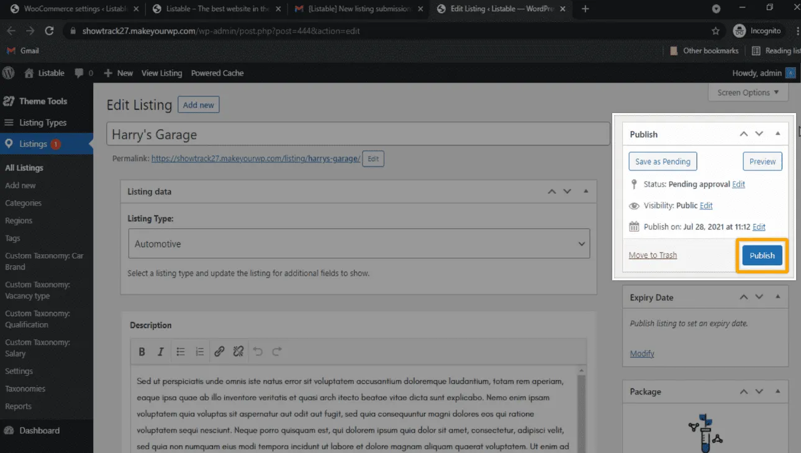Insert a numbered list in editor
The width and height of the screenshot is (801, 453).
(x=199, y=352)
